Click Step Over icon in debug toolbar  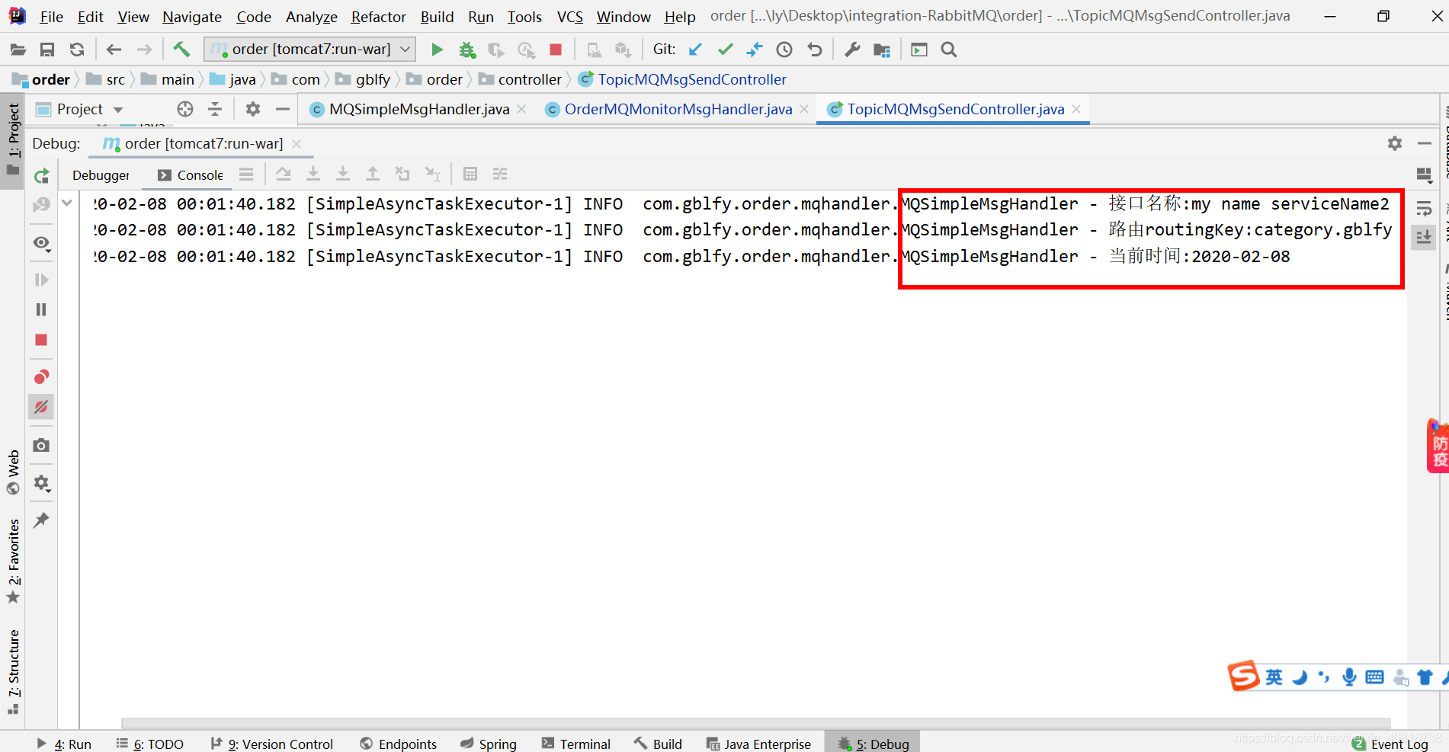click(284, 174)
